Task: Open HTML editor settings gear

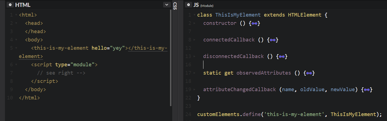Action: [10, 5]
